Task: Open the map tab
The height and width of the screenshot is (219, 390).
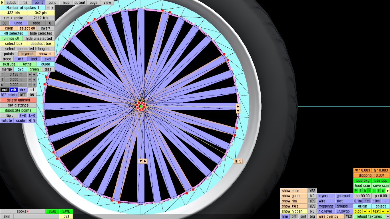Action: 66,3
